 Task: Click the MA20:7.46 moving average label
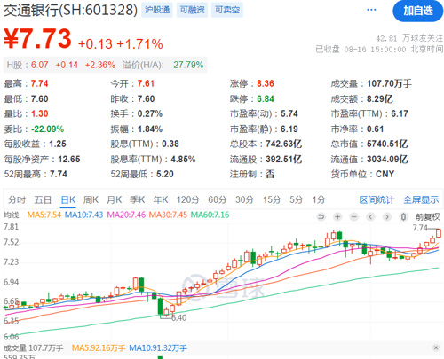click(x=126, y=215)
